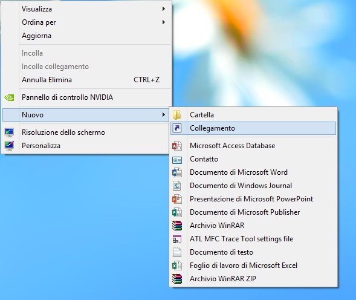
Task: Choose Aggiorna to refresh the desktop
Action: (x=86, y=36)
